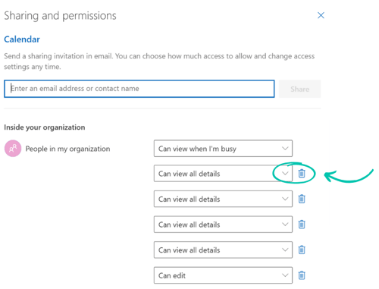Click the 'Inside your organization' section heading
379x289 pixels.
[45, 127]
